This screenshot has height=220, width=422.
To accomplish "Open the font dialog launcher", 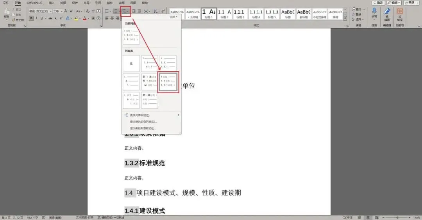I will tap(101, 26).
